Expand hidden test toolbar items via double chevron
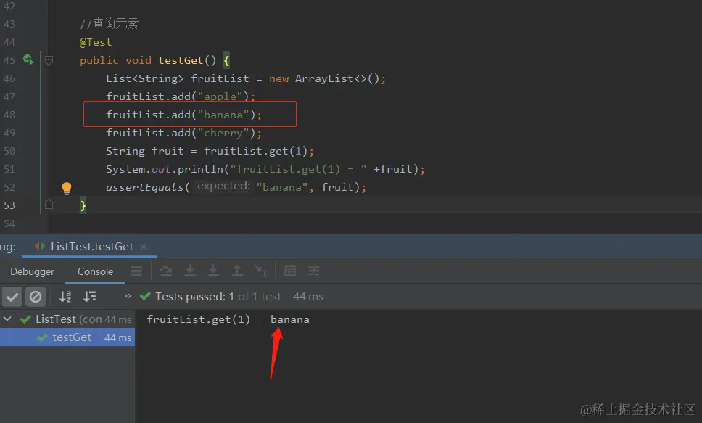The image size is (702, 423). click(128, 296)
